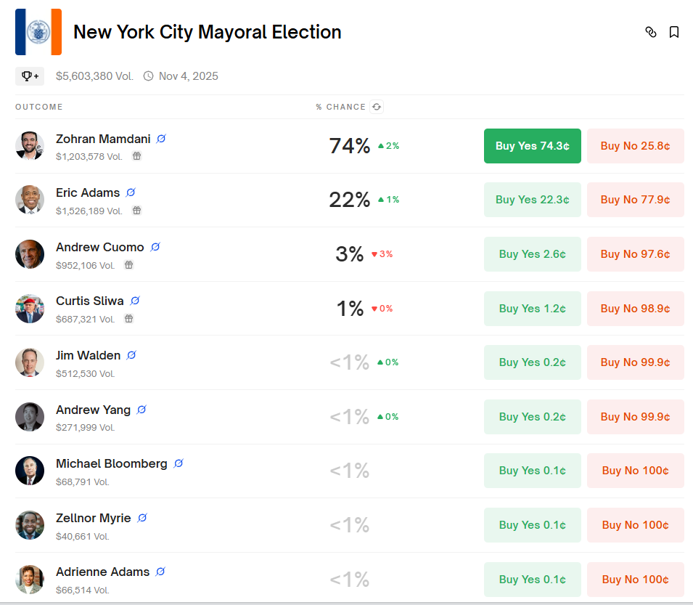Buy Yes 0.2¢ for Andrew Yang

click(532, 417)
